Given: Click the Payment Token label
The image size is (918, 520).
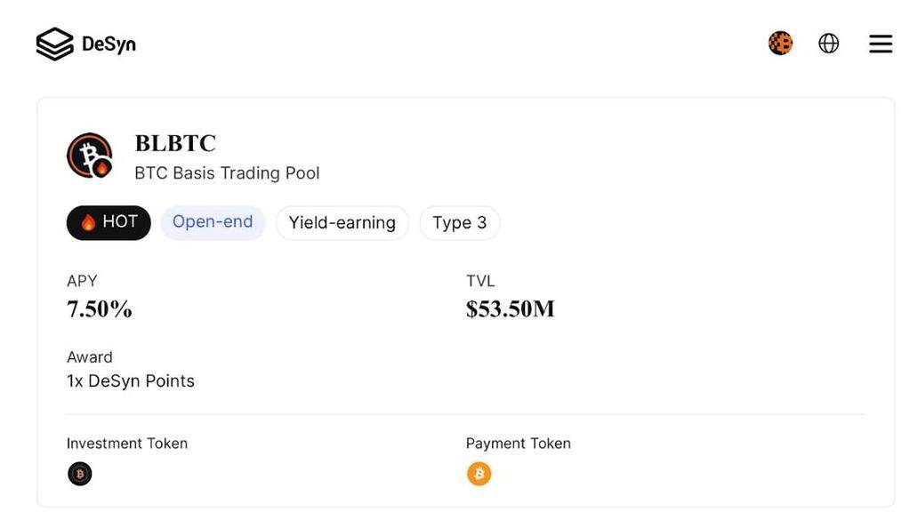Looking at the screenshot, I should point(518,444).
